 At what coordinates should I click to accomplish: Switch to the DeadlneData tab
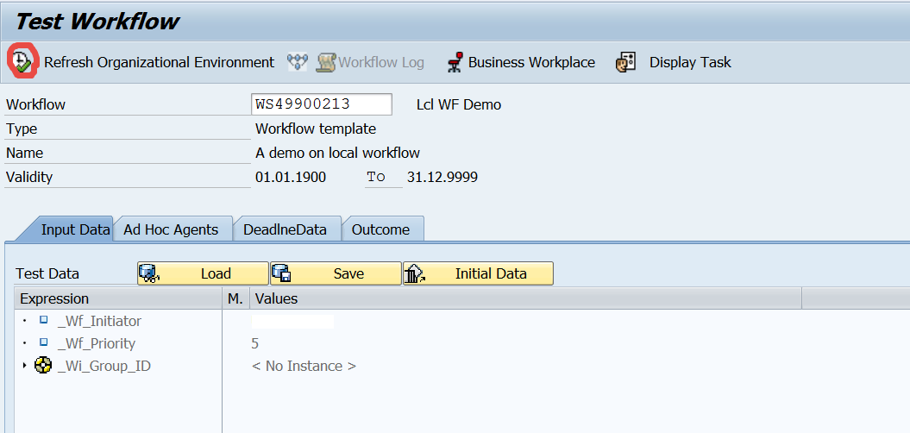click(x=285, y=229)
